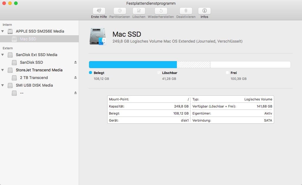Select Mac SSD volume in sidebar

39,39
